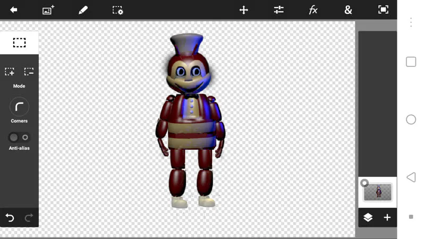The width and height of the screenshot is (425, 239).
Task: Tap Android home circle button
Action: tap(411, 119)
